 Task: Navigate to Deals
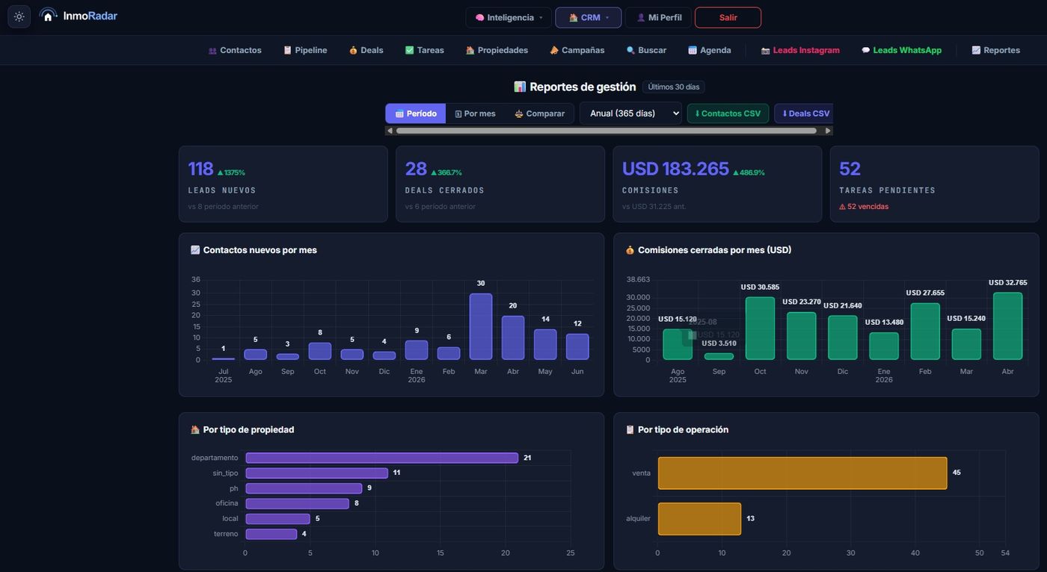[366, 50]
